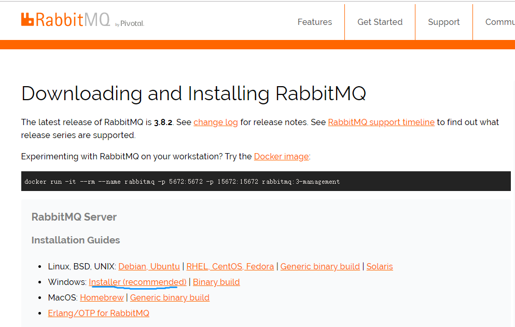Click the page title Downloading and Installing RabbitMQ
The image size is (515, 327).
coord(193,93)
